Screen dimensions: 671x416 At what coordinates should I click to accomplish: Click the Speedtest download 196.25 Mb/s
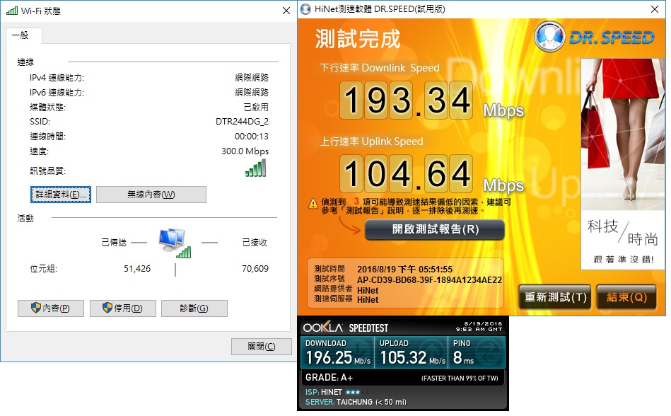(x=338, y=357)
